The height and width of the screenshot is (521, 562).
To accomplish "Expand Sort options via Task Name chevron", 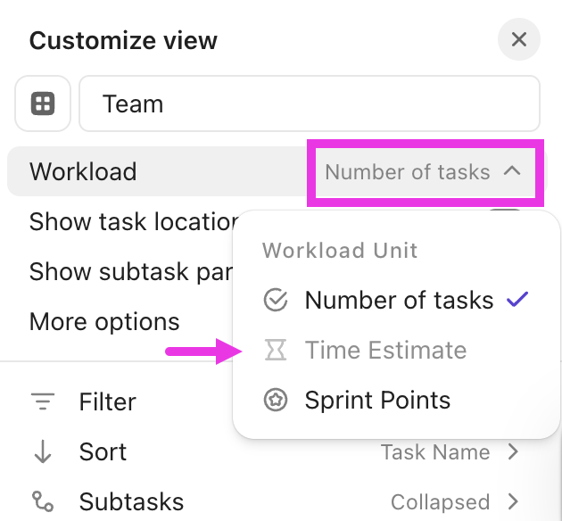I will pos(513,452).
